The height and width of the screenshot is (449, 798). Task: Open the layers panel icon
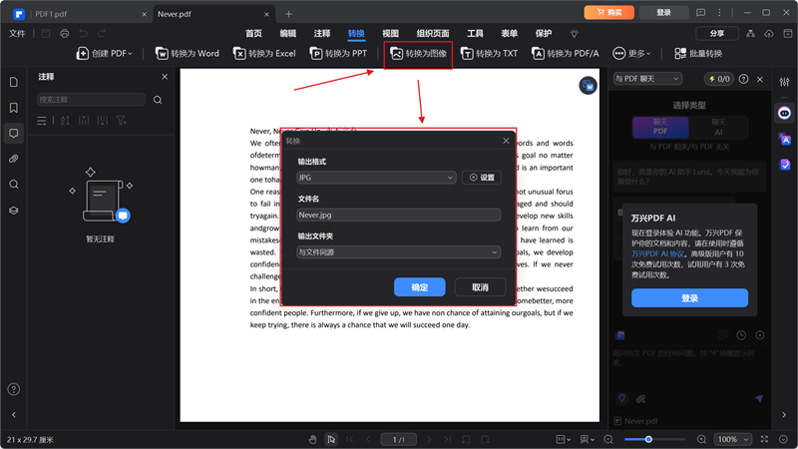[x=14, y=211]
